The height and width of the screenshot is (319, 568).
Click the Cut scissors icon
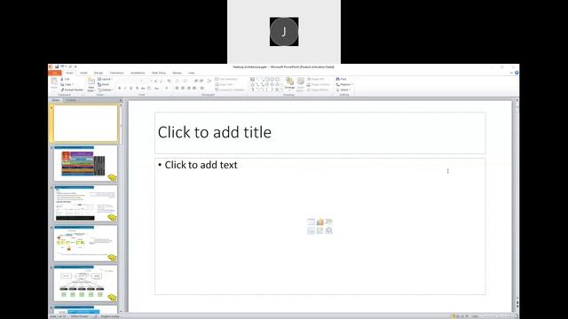[62, 79]
